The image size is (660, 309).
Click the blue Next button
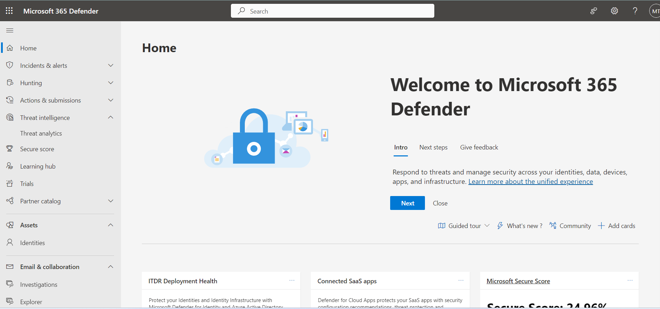[407, 203]
